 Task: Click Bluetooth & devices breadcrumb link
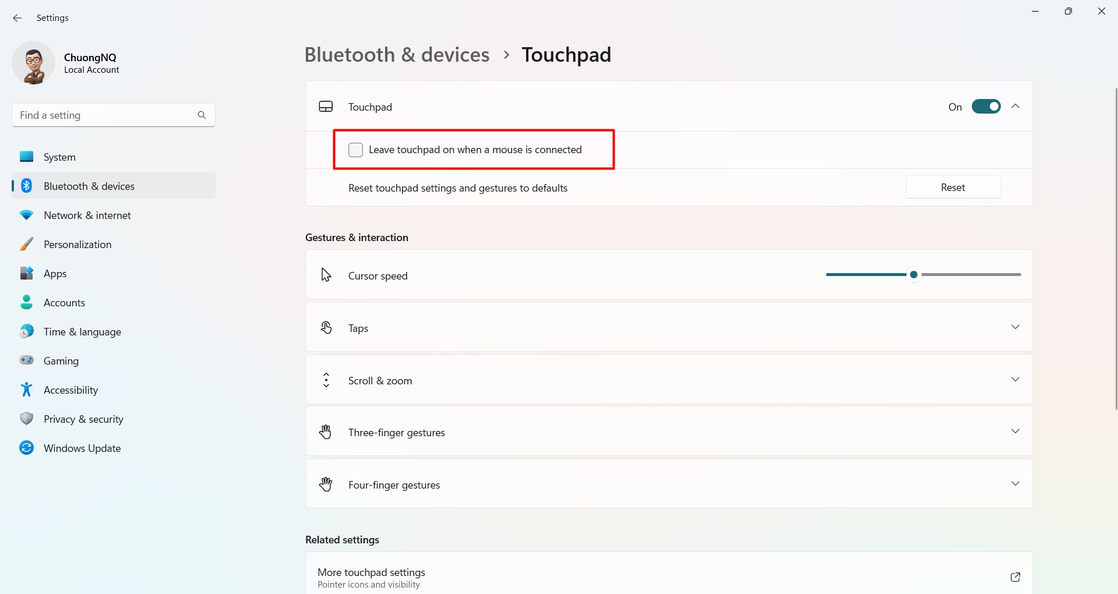(397, 55)
